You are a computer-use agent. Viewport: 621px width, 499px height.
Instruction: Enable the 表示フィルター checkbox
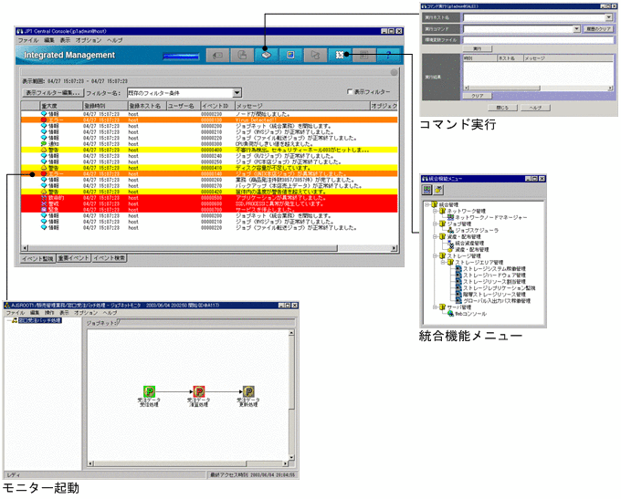point(349,92)
